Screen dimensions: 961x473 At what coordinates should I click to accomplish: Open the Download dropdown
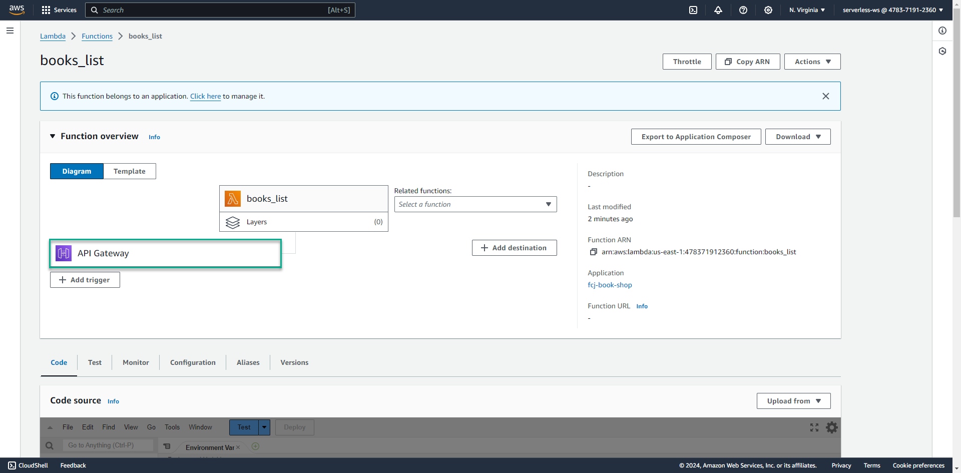[x=798, y=137]
